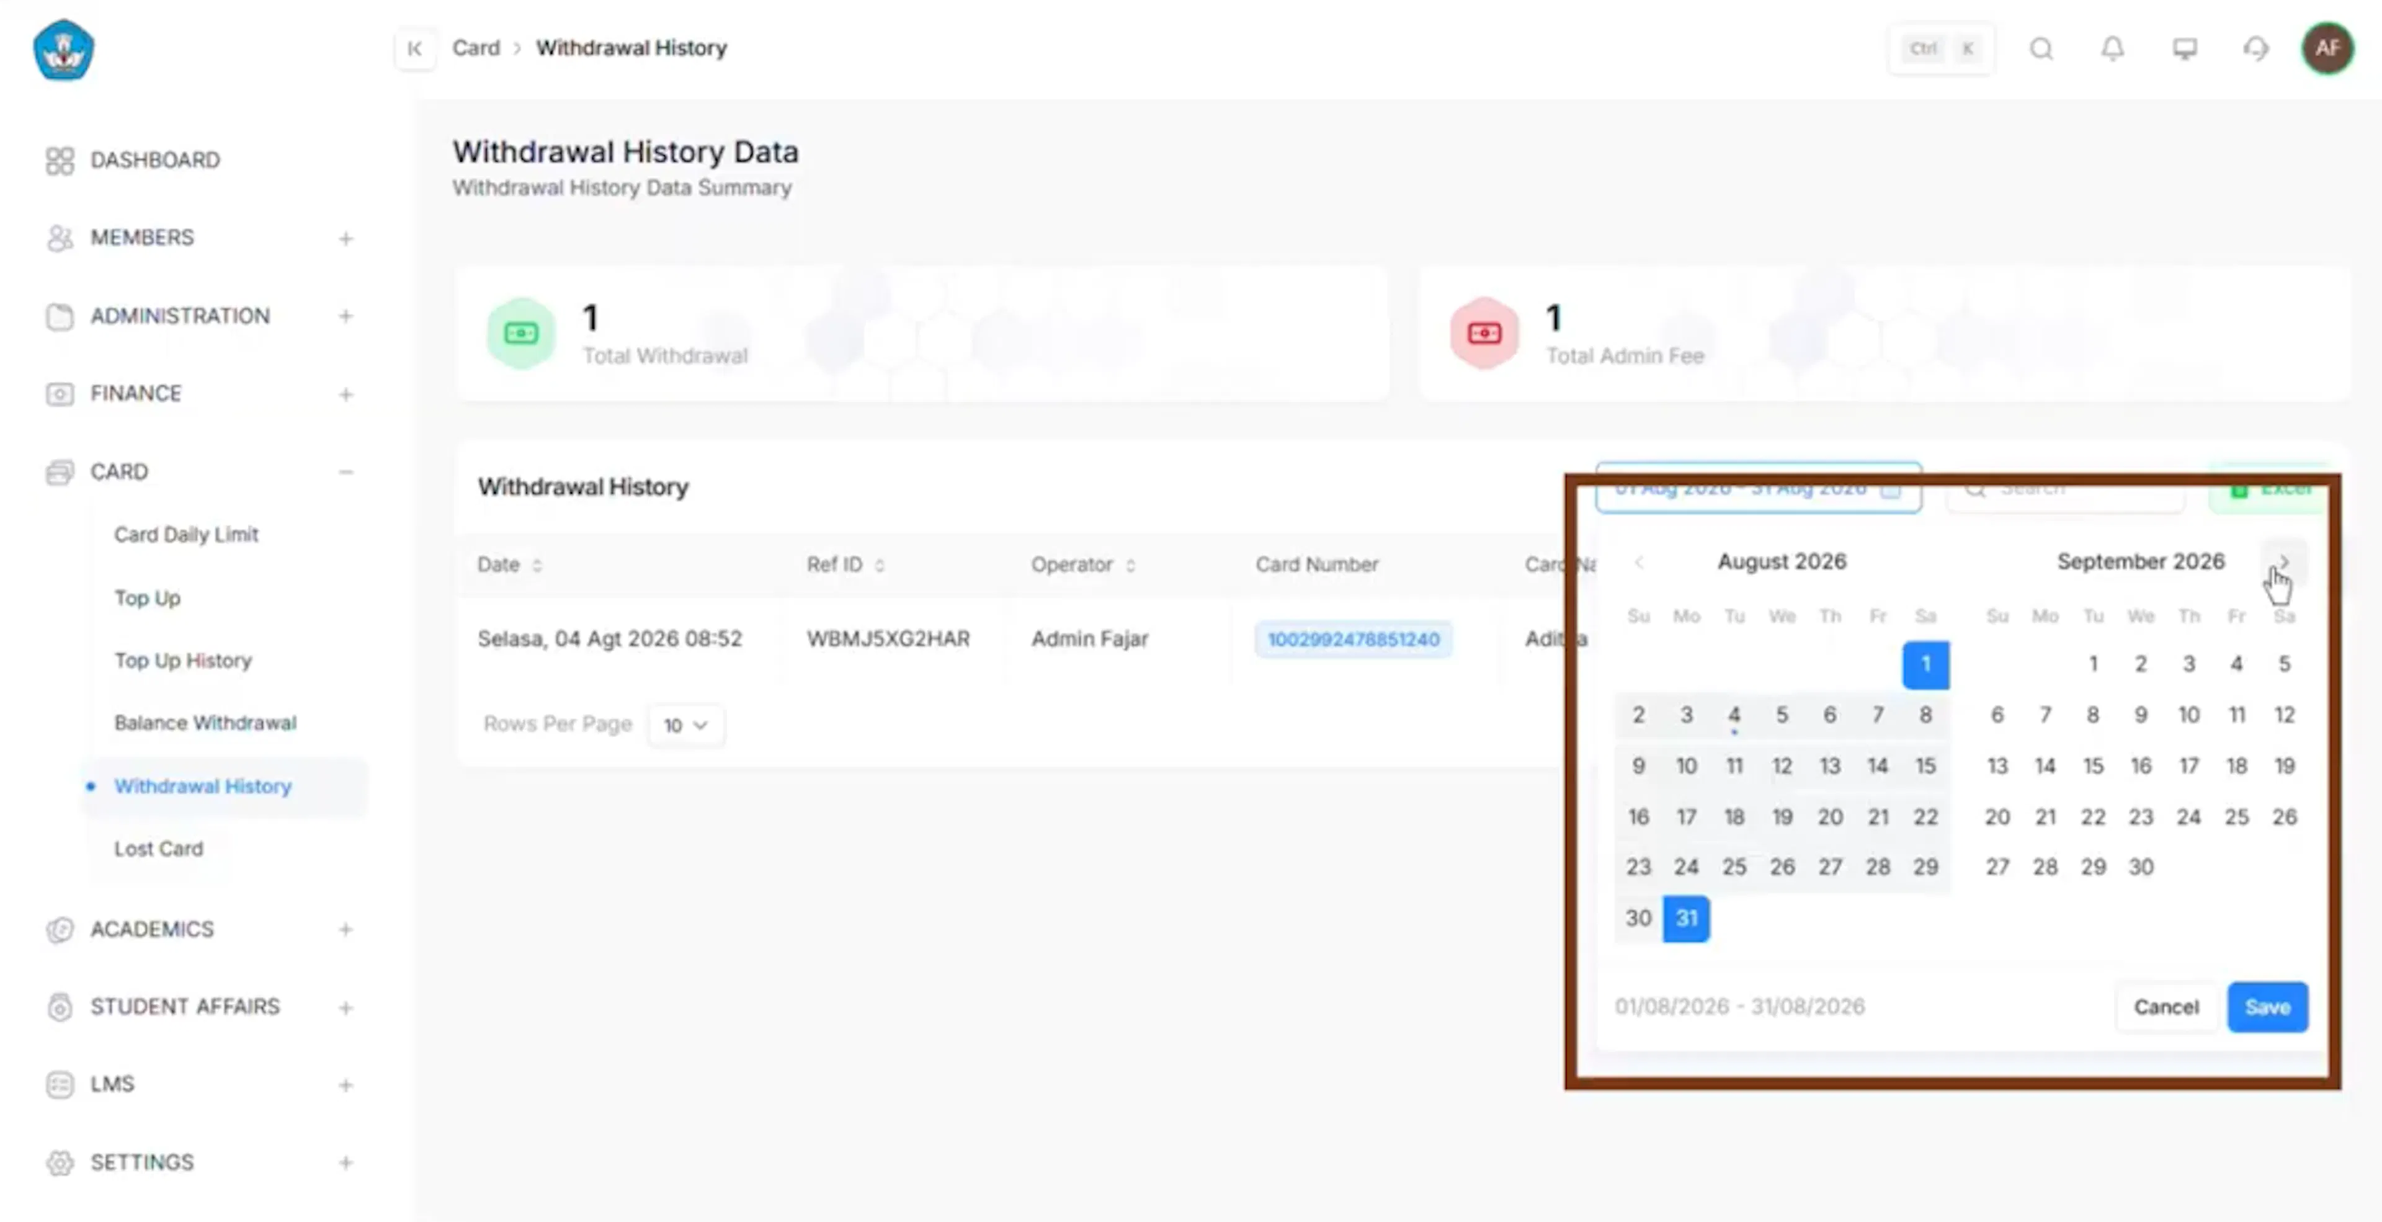Viewport: 2382px width, 1222px height.
Task: Click the headset support icon
Action: click(2256, 48)
